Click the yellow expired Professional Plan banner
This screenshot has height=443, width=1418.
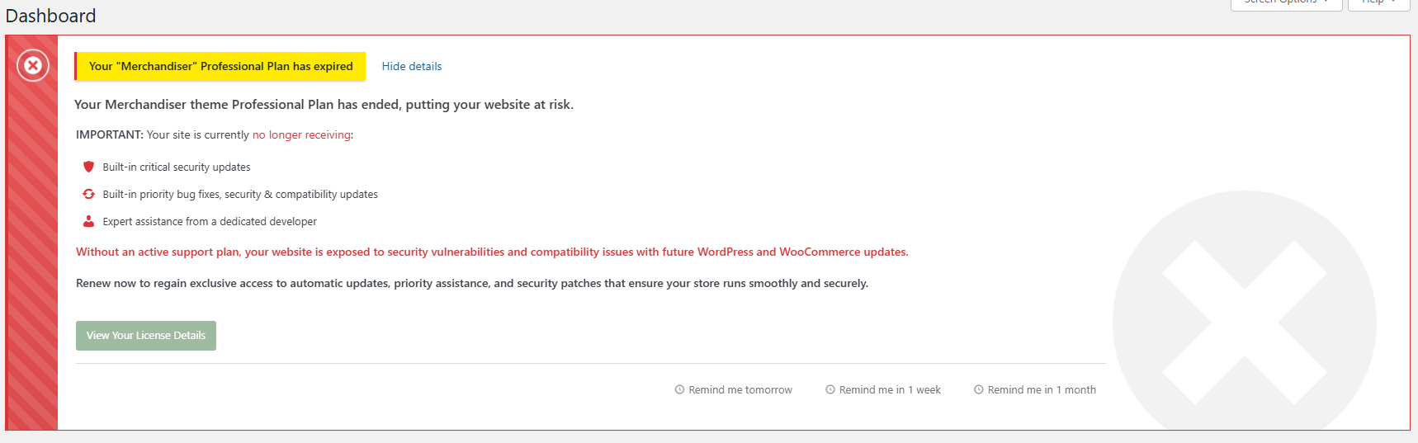point(220,66)
